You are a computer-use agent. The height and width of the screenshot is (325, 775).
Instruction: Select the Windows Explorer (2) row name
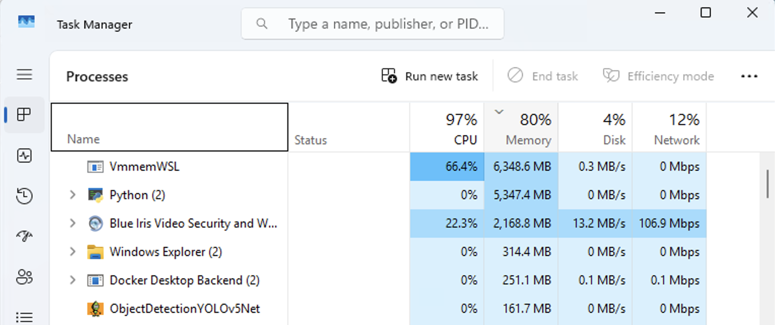pos(166,252)
